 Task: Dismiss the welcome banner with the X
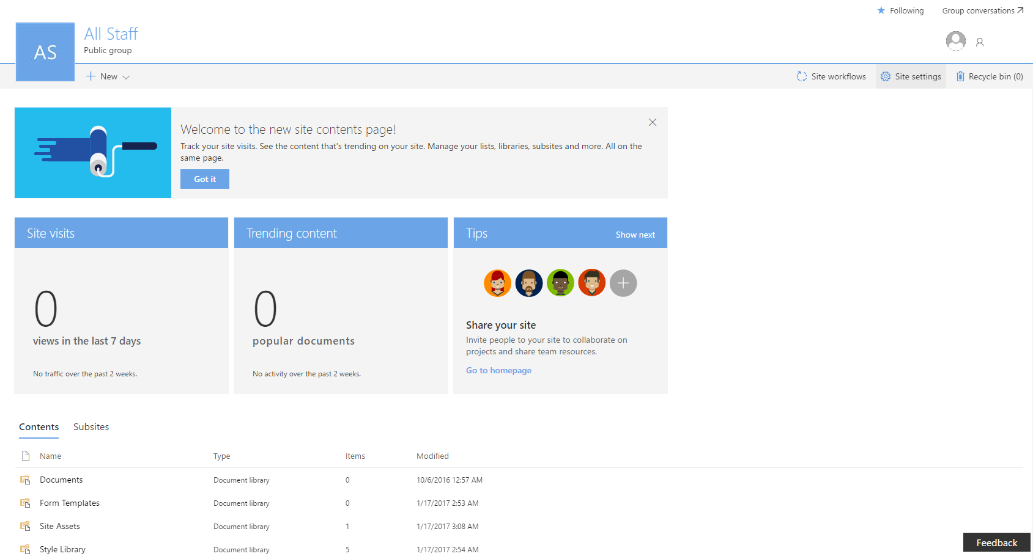[652, 122]
